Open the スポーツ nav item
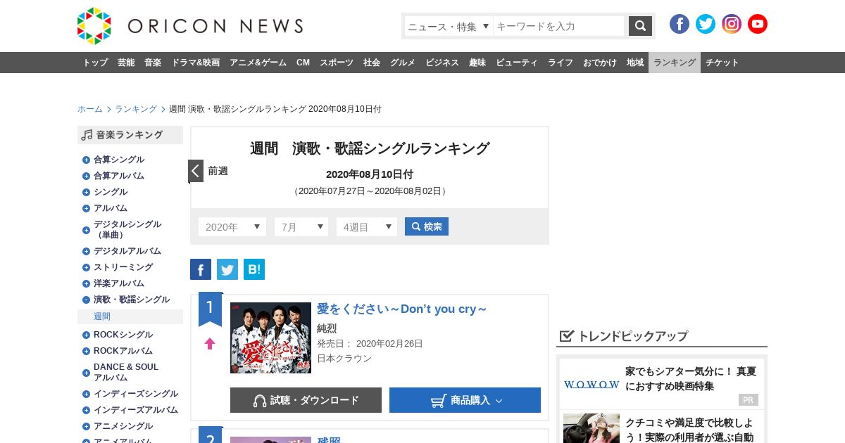The height and width of the screenshot is (443, 845). (337, 63)
